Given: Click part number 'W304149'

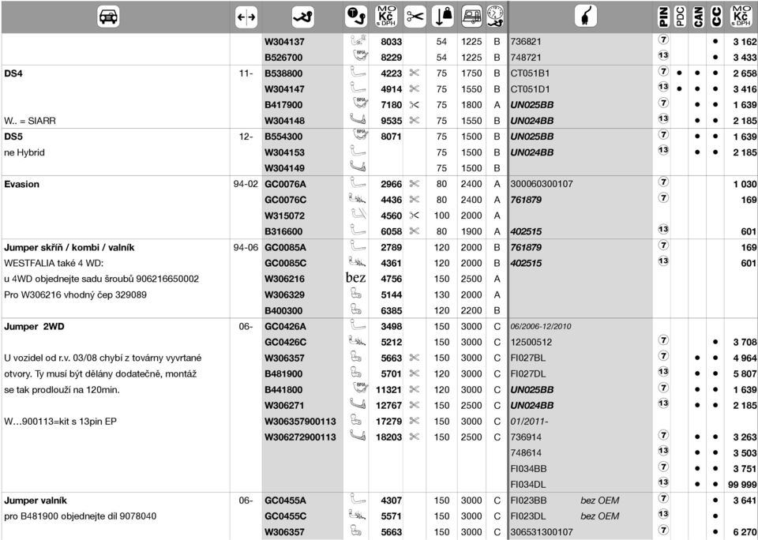Looking at the screenshot, I should 285,168.
